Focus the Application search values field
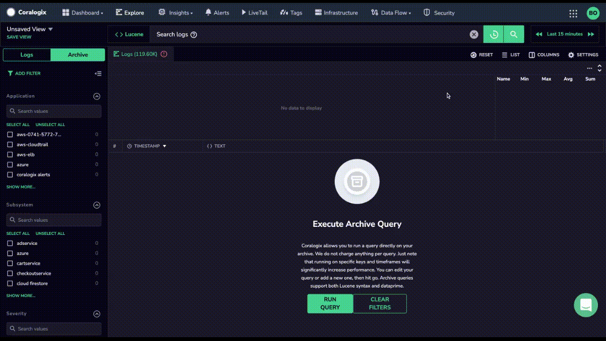This screenshot has height=341, width=606. pyautogui.click(x=54, y=111)
